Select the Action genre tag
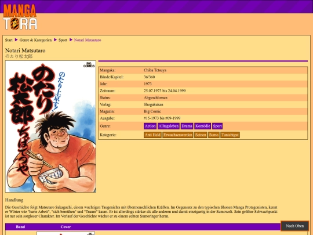 click(150, 126)
